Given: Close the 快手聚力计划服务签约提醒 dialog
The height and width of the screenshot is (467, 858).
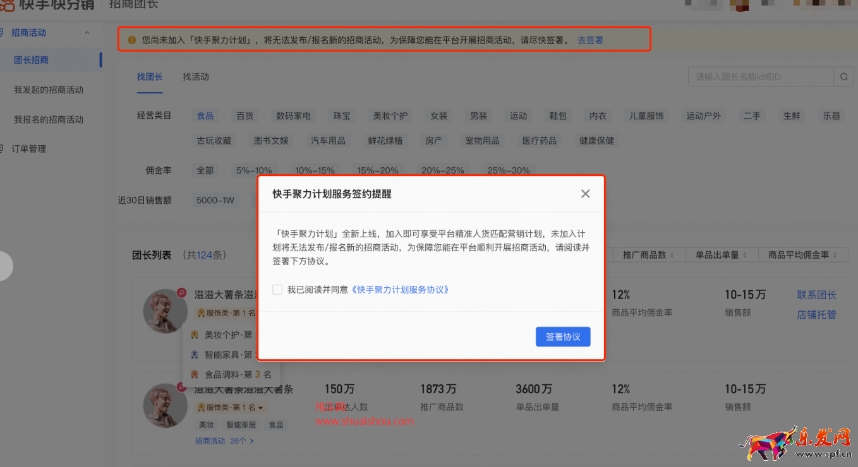Looking at the screenshot, I should (x=585, y=194).
